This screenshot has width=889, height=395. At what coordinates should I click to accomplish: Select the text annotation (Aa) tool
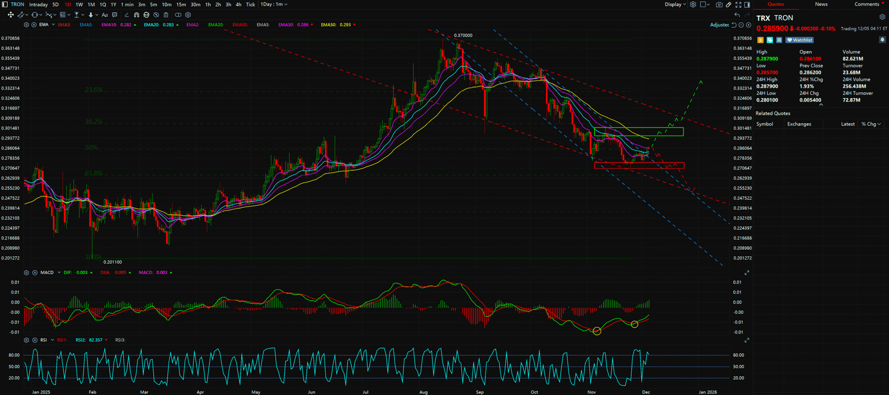click(104, 15)
